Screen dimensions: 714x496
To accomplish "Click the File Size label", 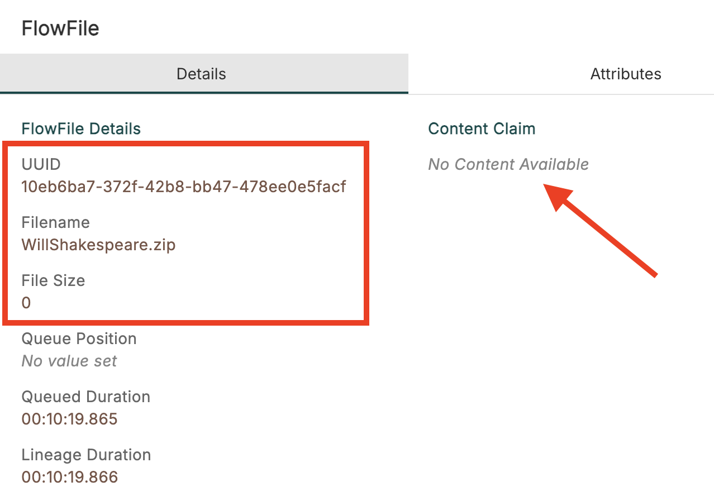I will click(53, 280).
